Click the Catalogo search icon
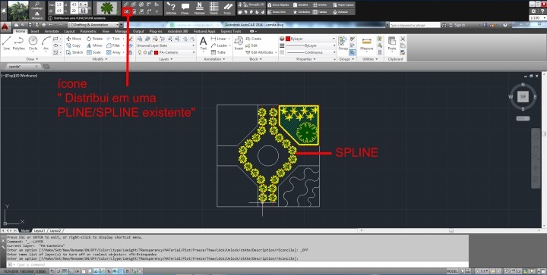547x275 pixels. (37, 5)
